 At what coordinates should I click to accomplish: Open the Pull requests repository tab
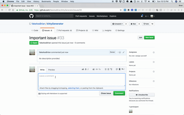pos(64,30)
